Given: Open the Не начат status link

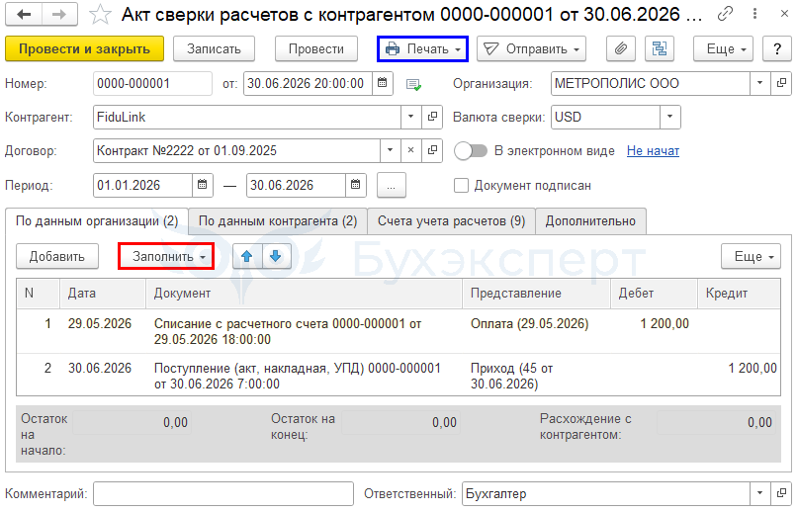Looking at the screenshot, I should coord(653,151).
